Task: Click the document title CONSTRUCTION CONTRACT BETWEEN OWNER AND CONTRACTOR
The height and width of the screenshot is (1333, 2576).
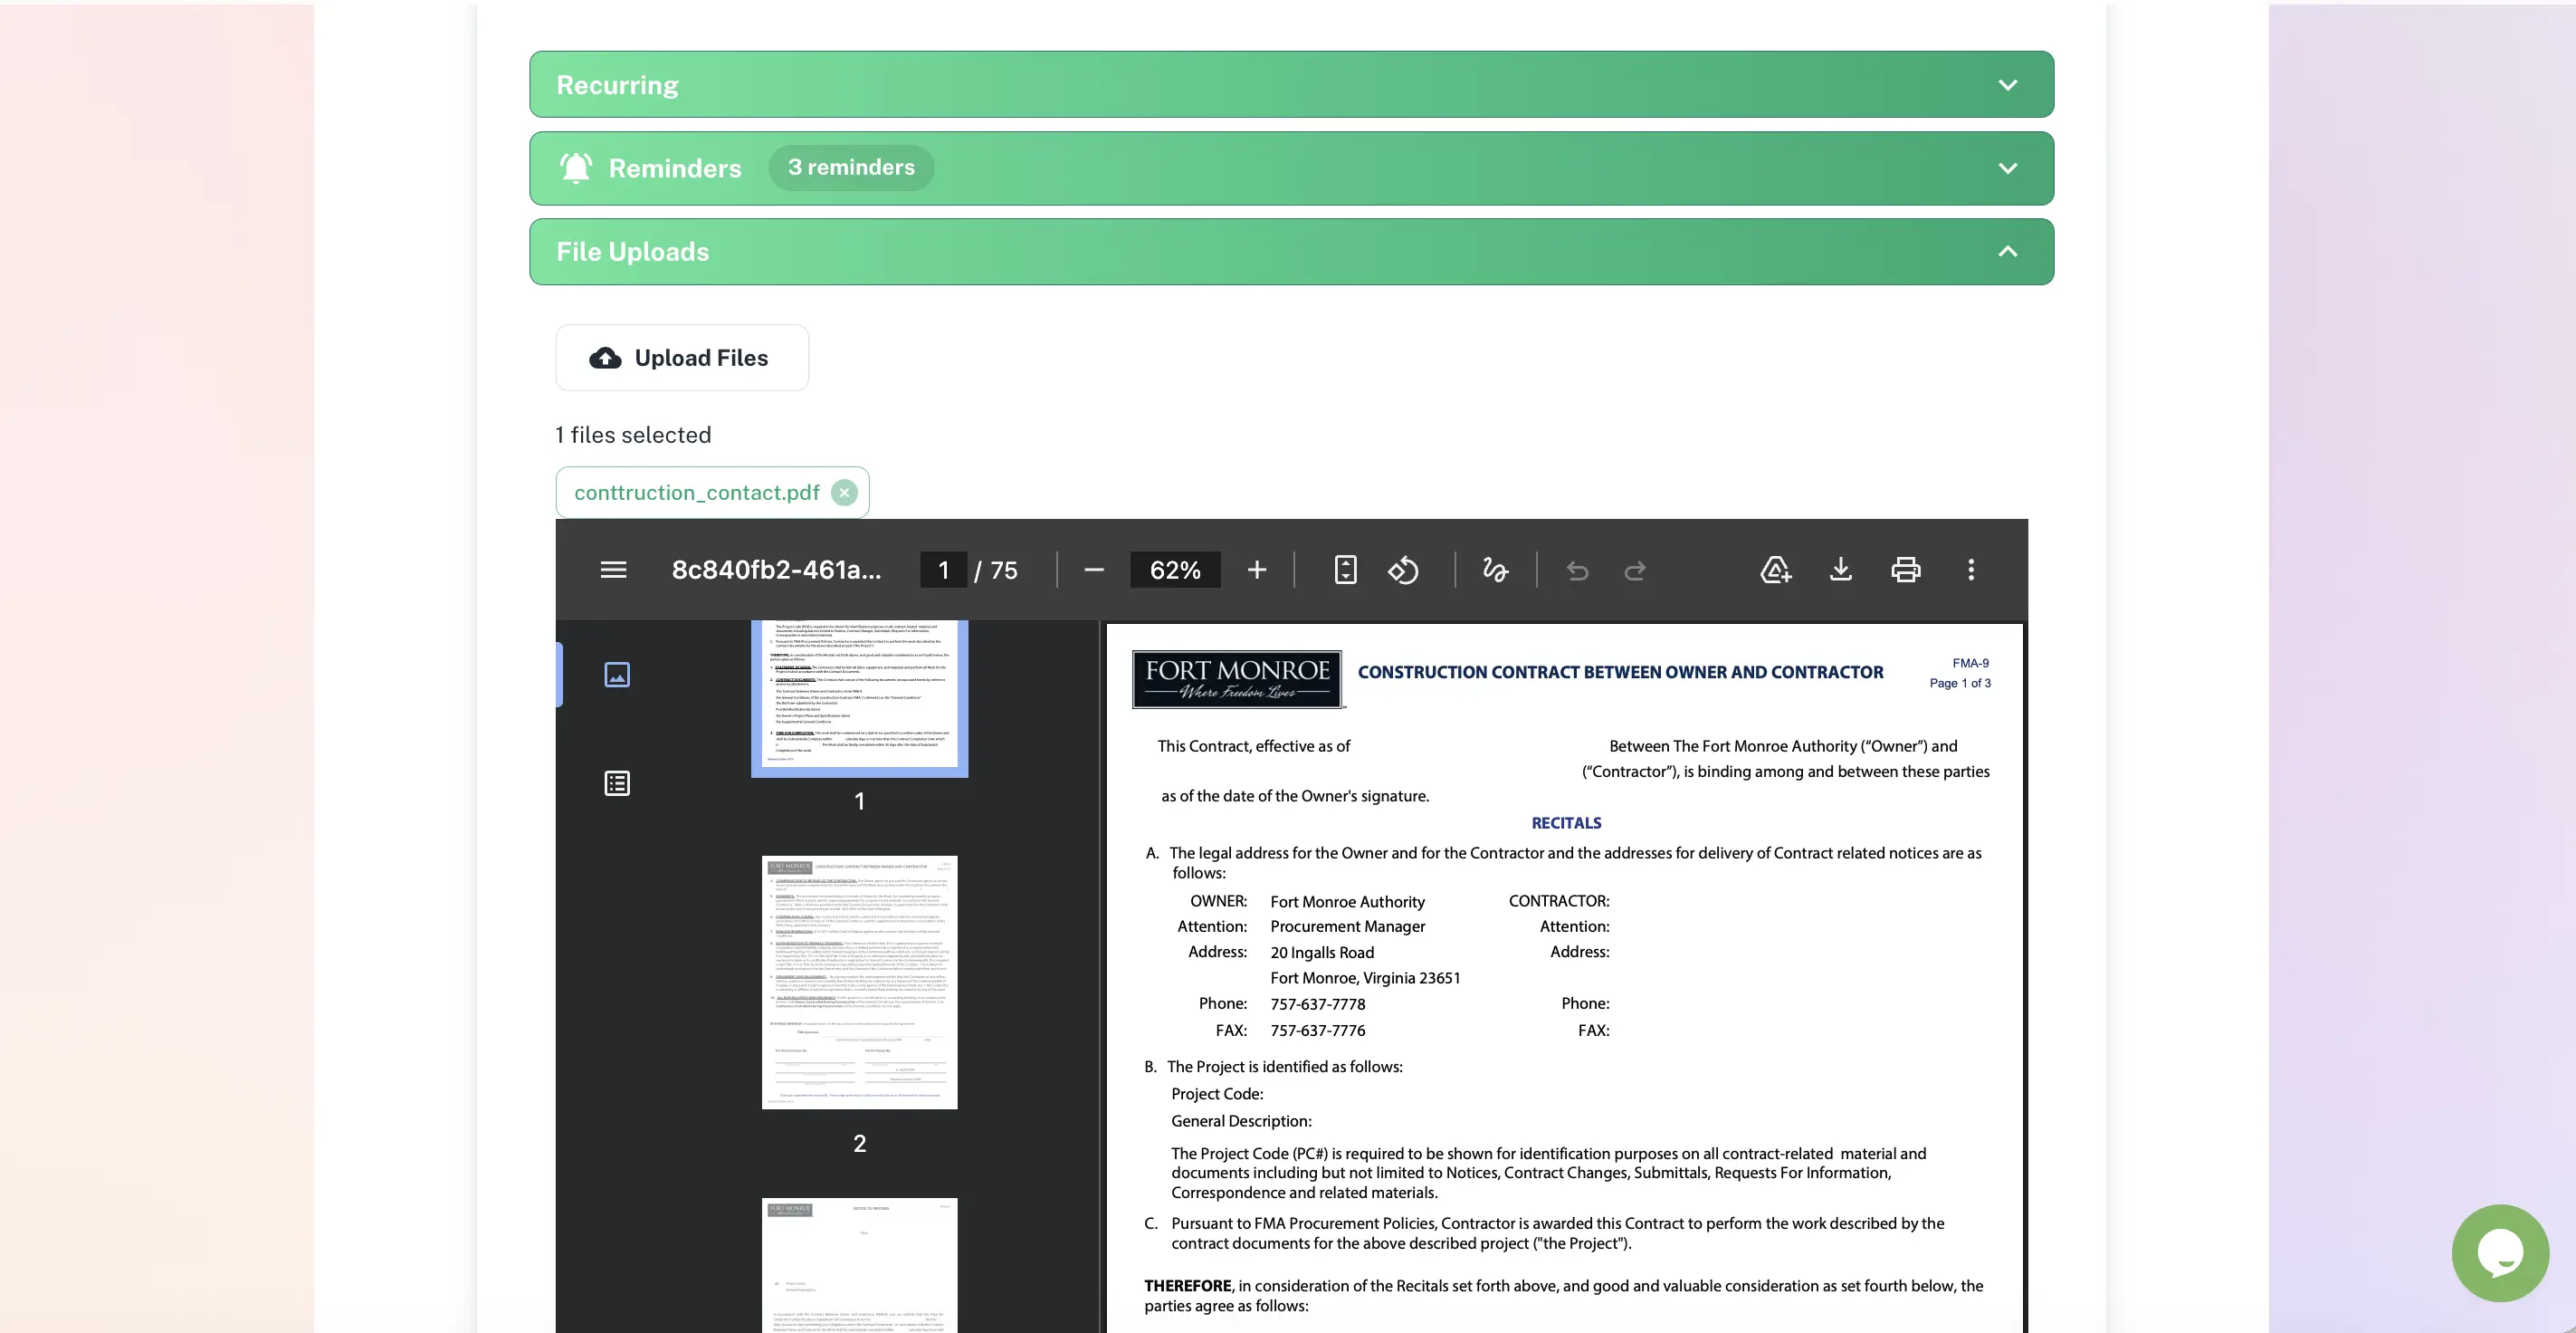Action: coord(1620,673)
